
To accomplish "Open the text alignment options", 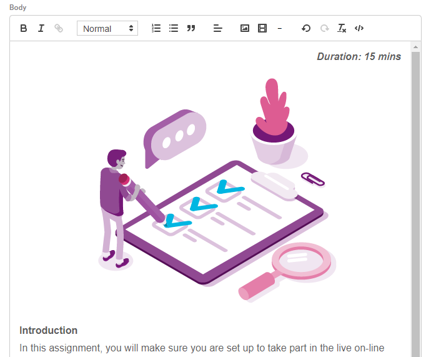I will [x=217, y=28].
